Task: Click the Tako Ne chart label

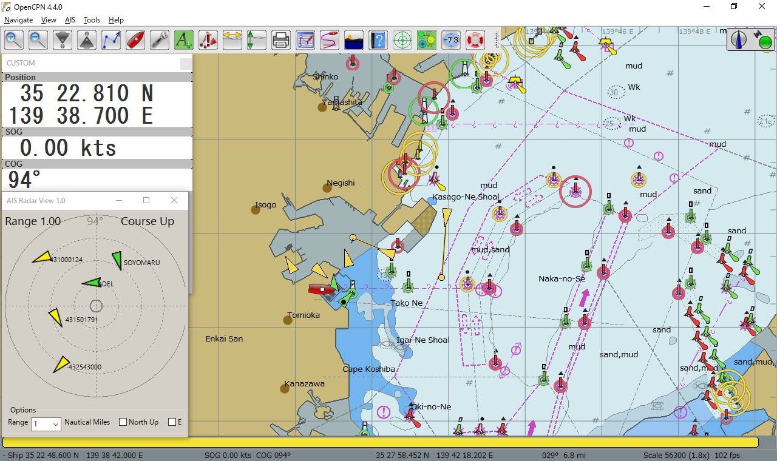Action: pyautogui.click(x=407, y=303)
